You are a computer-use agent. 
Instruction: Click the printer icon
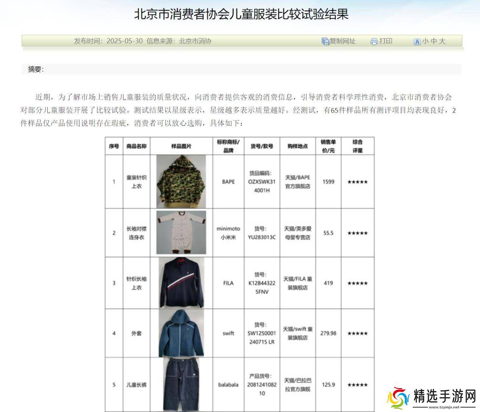pos(374,42)
